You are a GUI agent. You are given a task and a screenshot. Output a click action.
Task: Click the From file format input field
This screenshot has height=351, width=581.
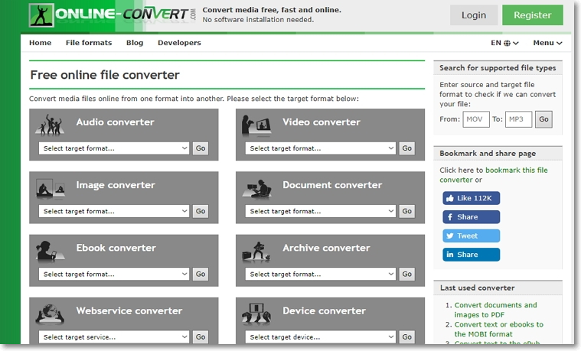(476, 119)
